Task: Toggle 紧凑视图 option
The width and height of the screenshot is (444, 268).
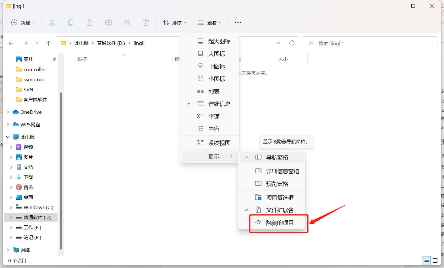Action: point(210,143)
